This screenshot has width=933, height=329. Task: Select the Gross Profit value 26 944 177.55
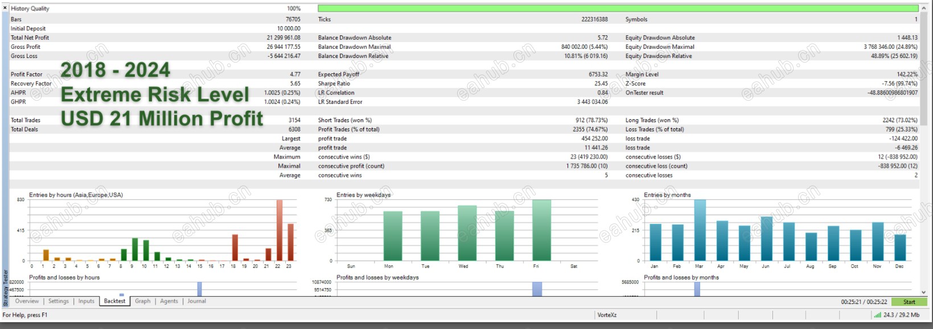click(283, 47)
